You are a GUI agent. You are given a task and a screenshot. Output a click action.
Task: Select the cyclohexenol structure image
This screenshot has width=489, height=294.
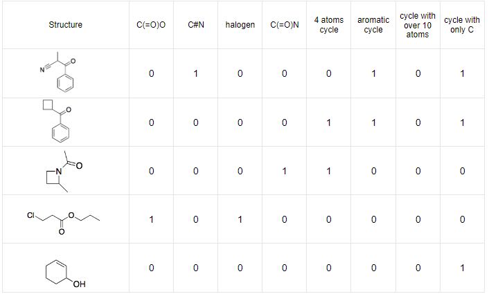pos(65,273)
